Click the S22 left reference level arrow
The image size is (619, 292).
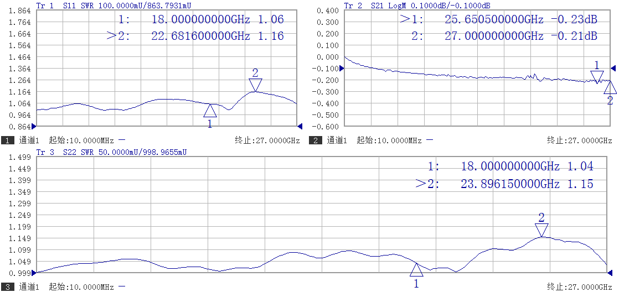point(34,273)
